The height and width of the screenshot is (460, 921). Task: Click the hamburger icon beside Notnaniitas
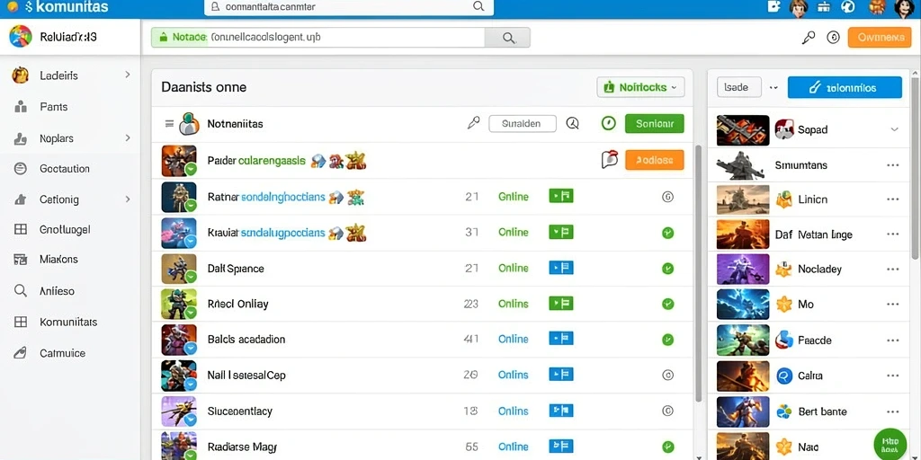pos(169,124)
